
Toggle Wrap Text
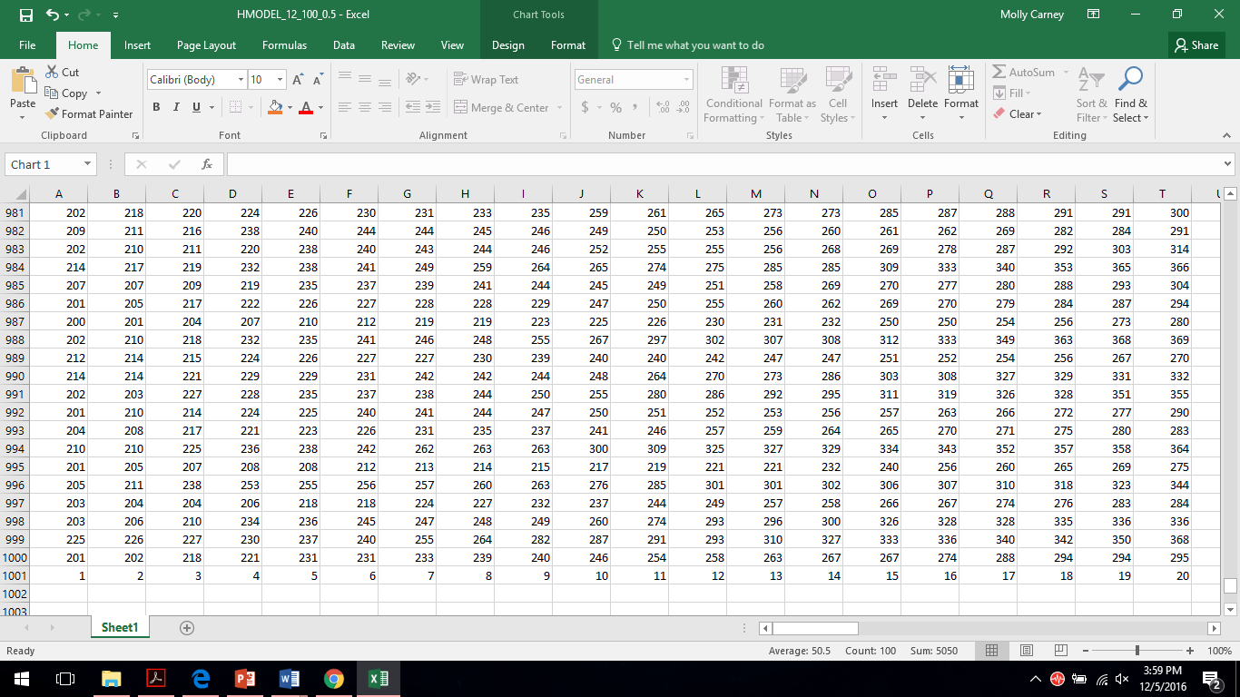[486, 80]
